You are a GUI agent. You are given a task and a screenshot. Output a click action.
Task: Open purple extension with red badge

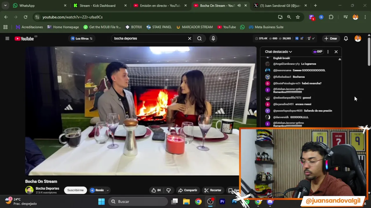pyautogui.click(x=312, y=17)
